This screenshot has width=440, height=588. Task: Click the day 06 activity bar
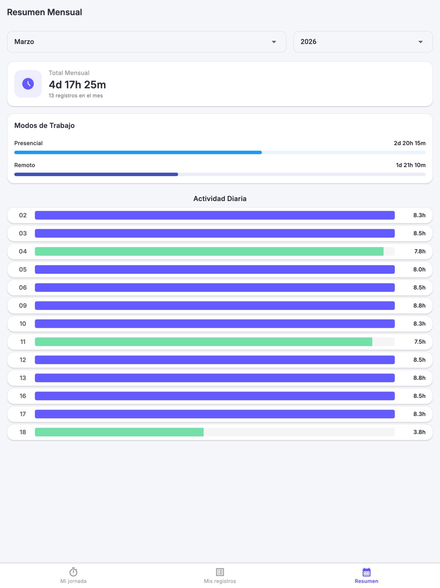tap(215, 288)
